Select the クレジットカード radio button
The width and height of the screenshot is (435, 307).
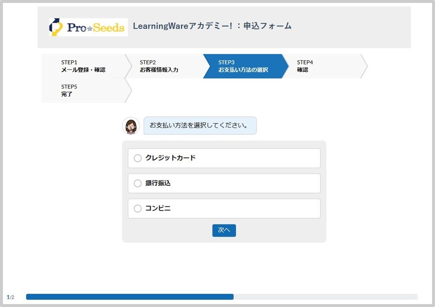pyautogui.click(x=138, y=158)
